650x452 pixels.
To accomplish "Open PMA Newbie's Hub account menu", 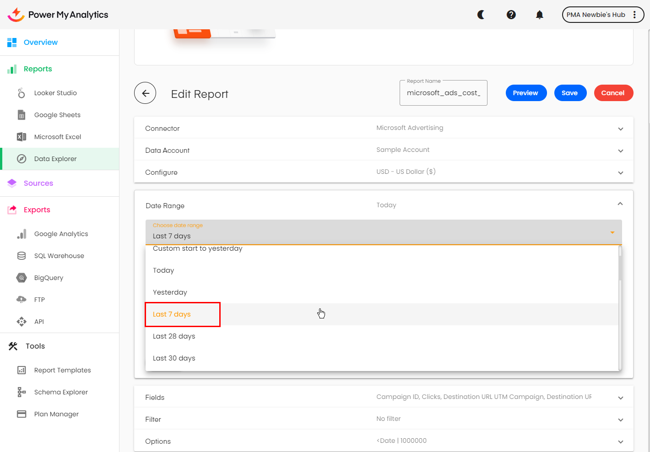I will [602, 15].
